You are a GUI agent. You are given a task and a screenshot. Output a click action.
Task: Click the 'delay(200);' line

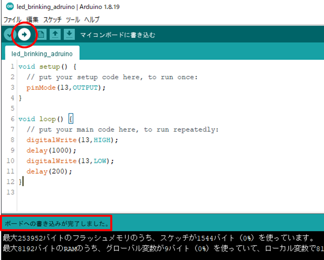[x=49, y=171]
